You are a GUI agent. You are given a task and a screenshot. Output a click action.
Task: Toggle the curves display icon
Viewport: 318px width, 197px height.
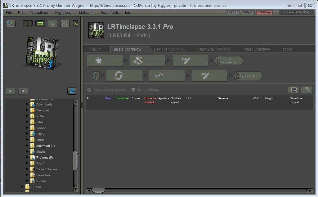click(75, 24)
